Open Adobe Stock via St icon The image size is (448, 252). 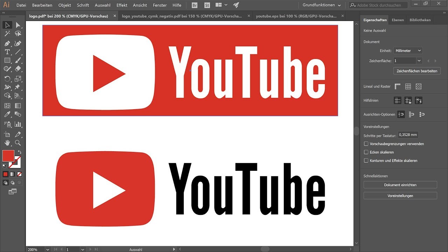coord(207,5)
